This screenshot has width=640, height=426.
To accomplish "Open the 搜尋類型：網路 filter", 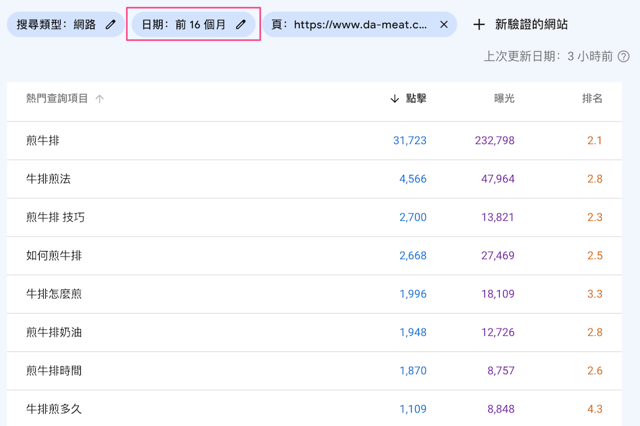I will click(57, 25).
